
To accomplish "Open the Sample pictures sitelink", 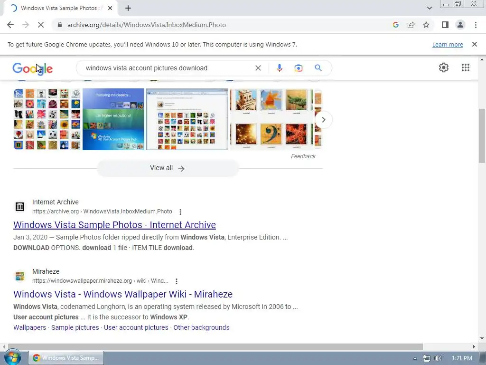I will coord(75,327).
